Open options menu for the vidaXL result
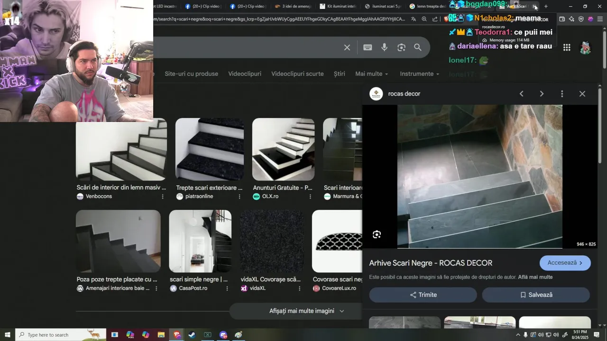Image resolution: width=607 pixels, height=341 pixels. [299, 288]
